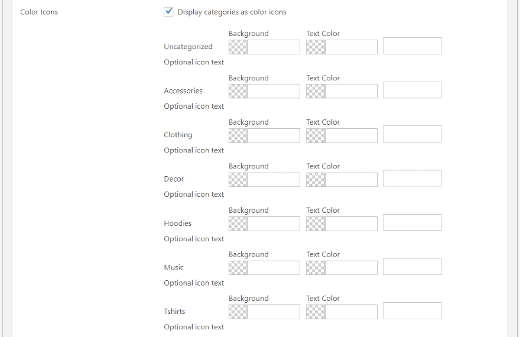The width and height of the screenshot is (520, 337).
Task: Focus Uncategorized background color input field
Action: click(x=274, y=47)
